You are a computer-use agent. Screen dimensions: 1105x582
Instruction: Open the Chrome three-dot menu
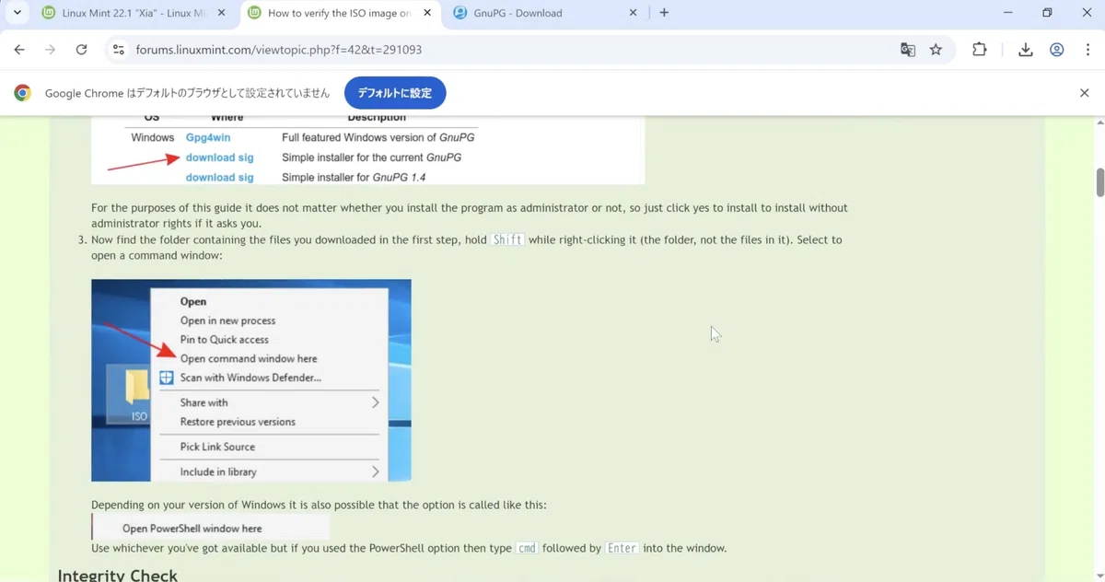tap(1087, 50)
